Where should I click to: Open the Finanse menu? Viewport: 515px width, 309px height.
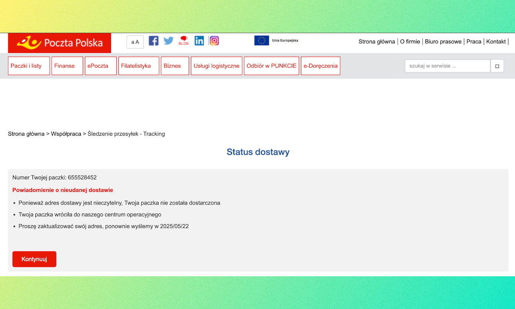click(67, 66)
